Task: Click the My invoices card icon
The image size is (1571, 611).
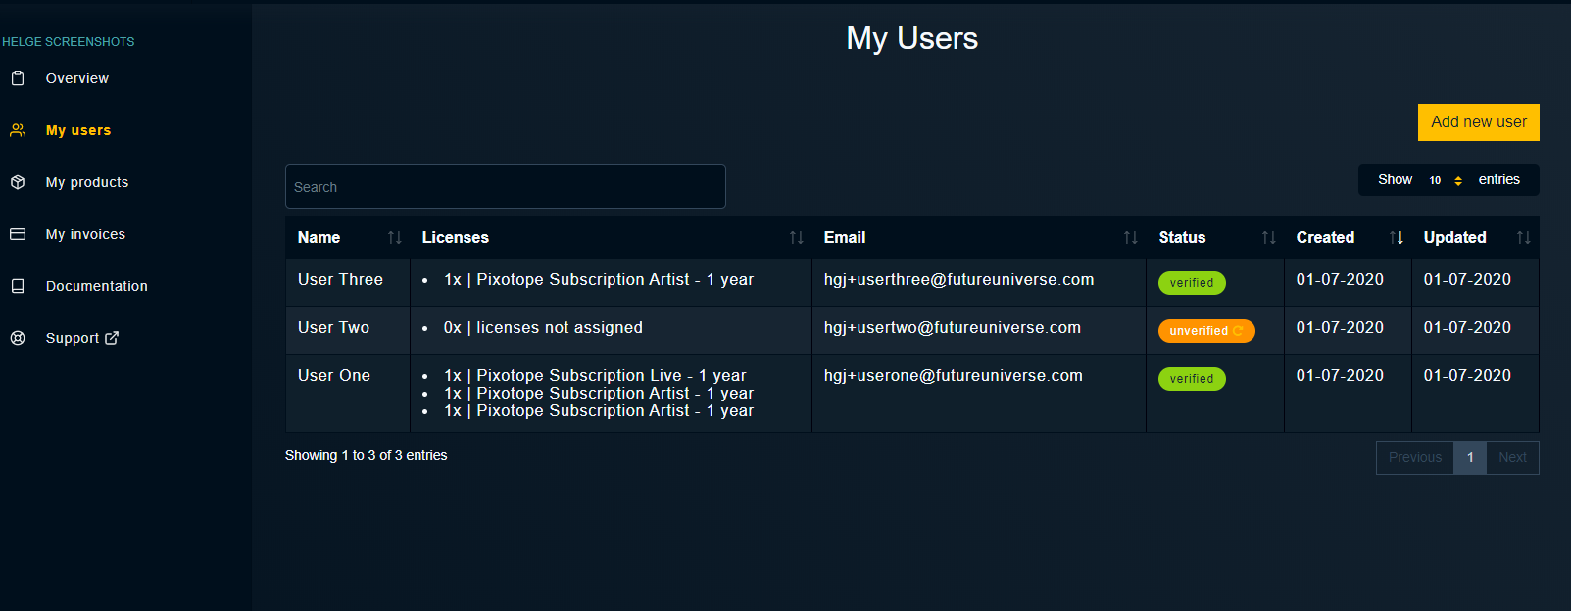Action: [18, 234]
